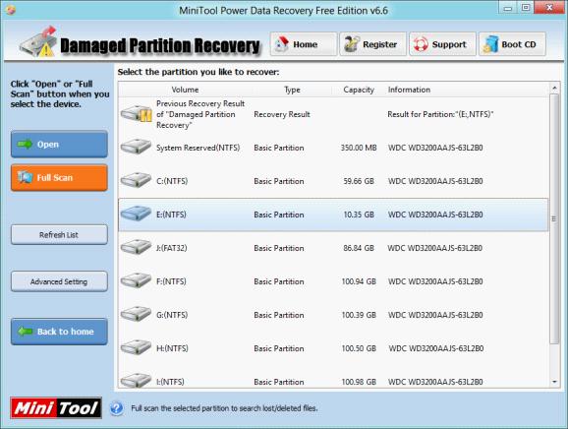
Task: Click the Support lifebuoy icon
Action: point(421,44)
